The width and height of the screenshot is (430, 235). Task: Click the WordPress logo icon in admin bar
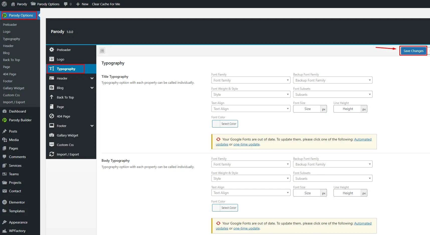4,4
